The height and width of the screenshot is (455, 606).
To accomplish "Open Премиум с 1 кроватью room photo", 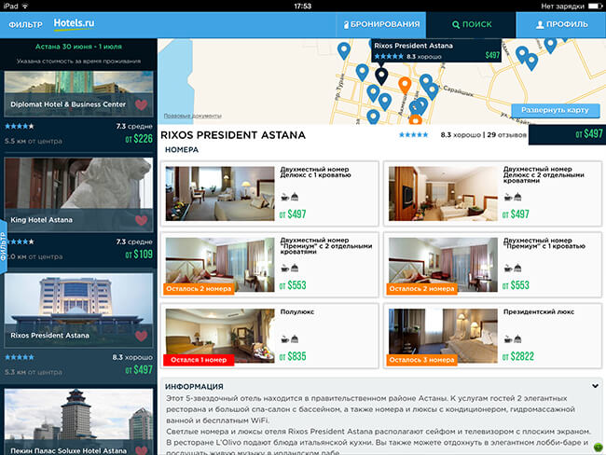I will click(443, 265).
